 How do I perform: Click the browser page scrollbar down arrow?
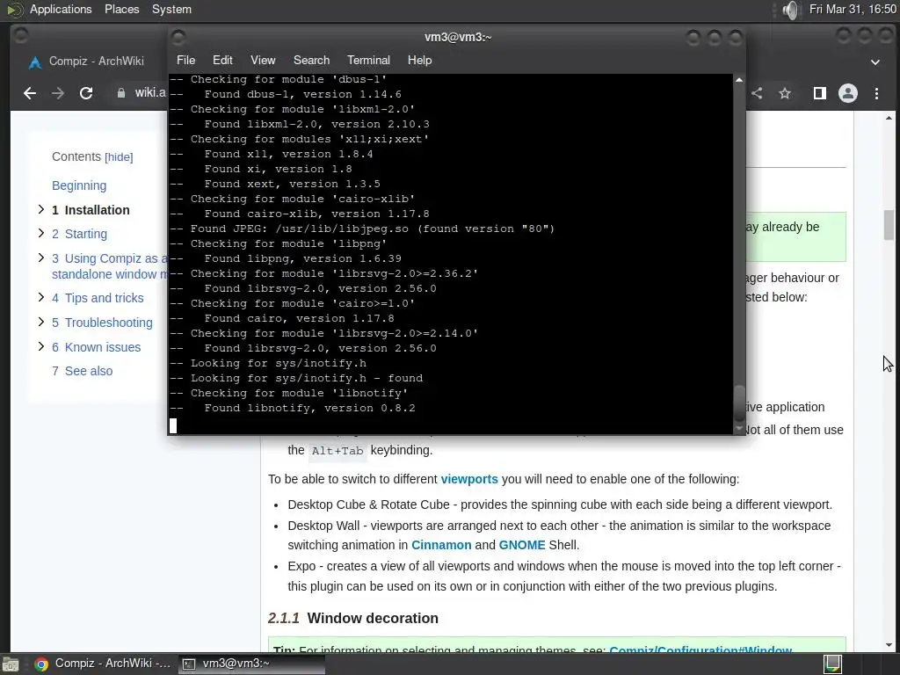(889, 644)
